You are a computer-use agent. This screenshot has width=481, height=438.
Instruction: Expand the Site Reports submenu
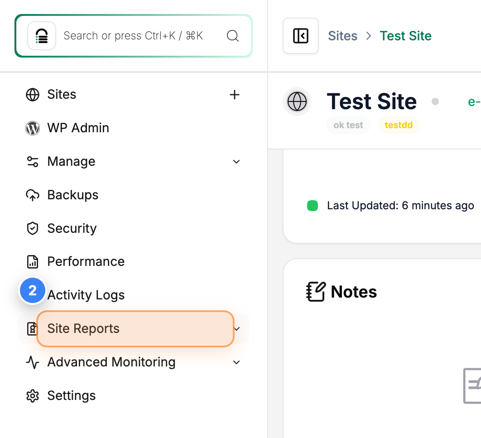tap(236, 329)
